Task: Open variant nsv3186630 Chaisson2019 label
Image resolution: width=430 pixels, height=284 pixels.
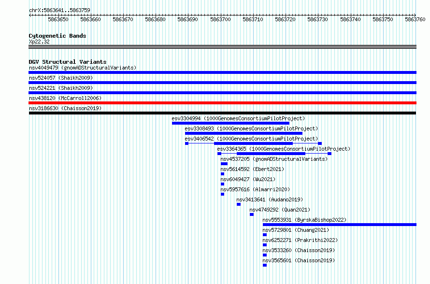Action: (x=65, y=108)
